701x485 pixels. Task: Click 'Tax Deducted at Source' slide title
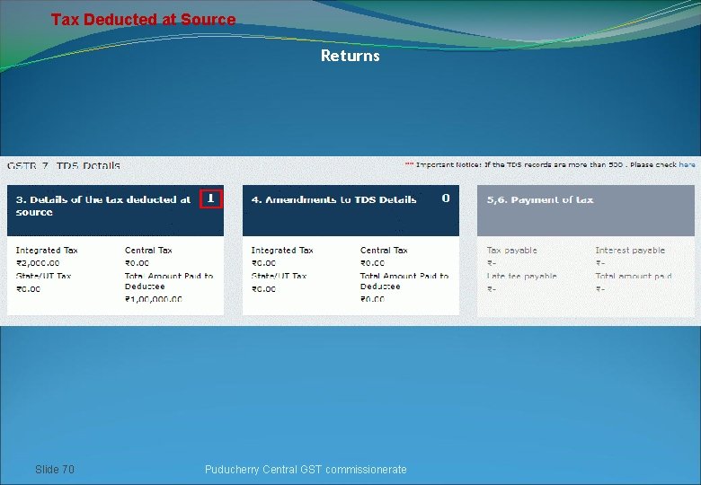click(x=143, y=19)
